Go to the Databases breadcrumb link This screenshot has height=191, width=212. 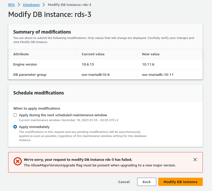click(x=31, y=5)
